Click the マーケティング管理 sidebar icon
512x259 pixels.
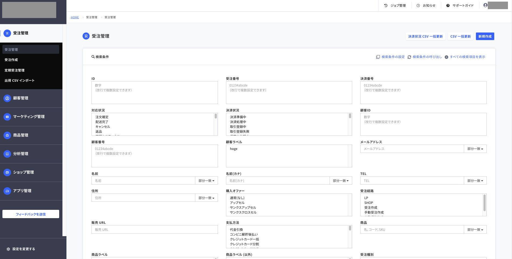pos(7,117)
